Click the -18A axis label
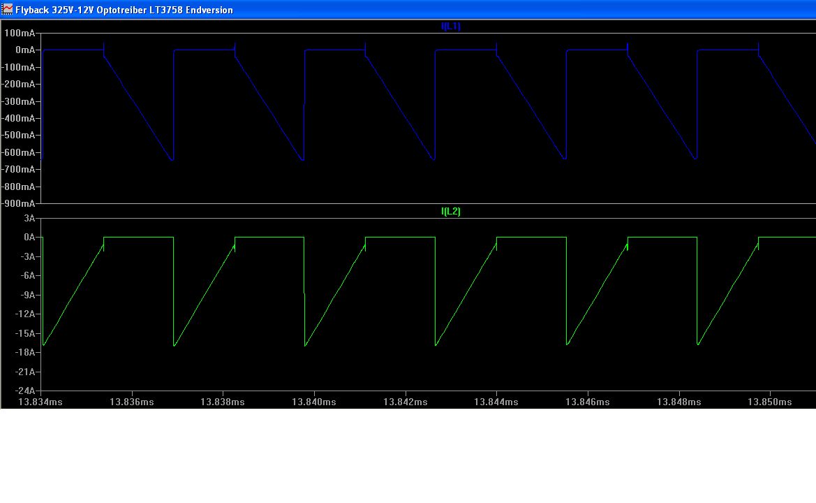The height and width of the screenshot is (503, 816). pos(25,352)
